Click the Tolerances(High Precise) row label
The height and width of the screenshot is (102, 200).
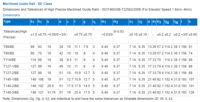click(15, 34)
